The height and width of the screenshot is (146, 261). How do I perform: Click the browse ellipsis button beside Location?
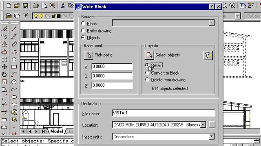pyautogui.click(x=212, y=125)
